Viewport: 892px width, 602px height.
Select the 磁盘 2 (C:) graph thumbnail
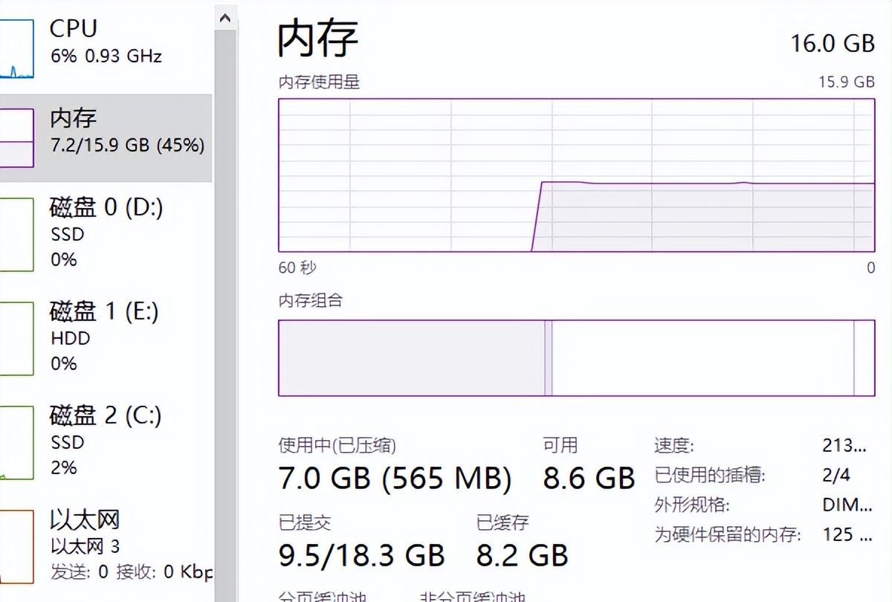pos(16,442)
